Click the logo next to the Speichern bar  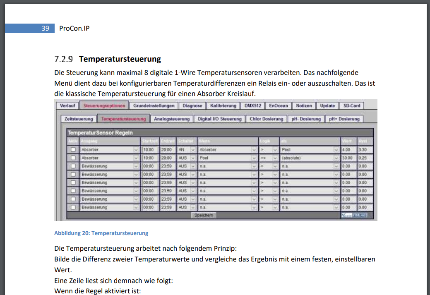click(x=354, y=215)
